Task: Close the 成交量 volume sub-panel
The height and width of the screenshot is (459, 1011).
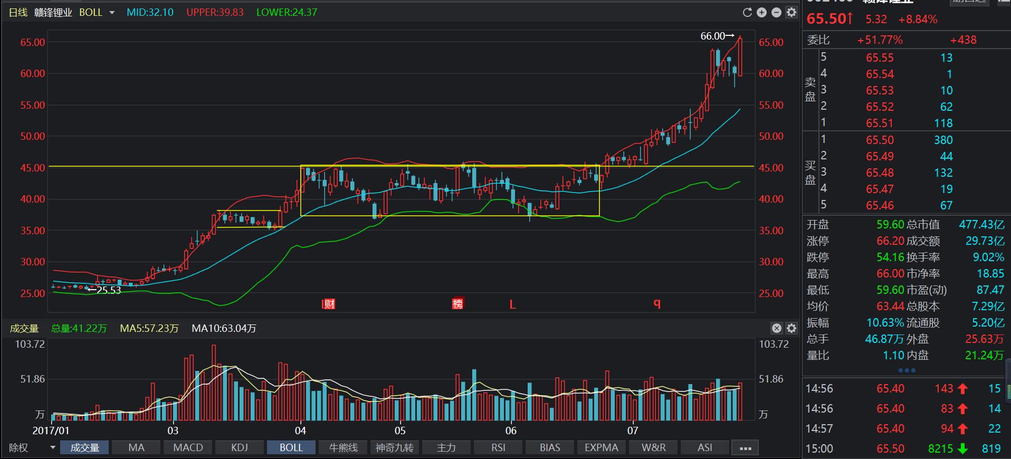Action: click(776, 328)
